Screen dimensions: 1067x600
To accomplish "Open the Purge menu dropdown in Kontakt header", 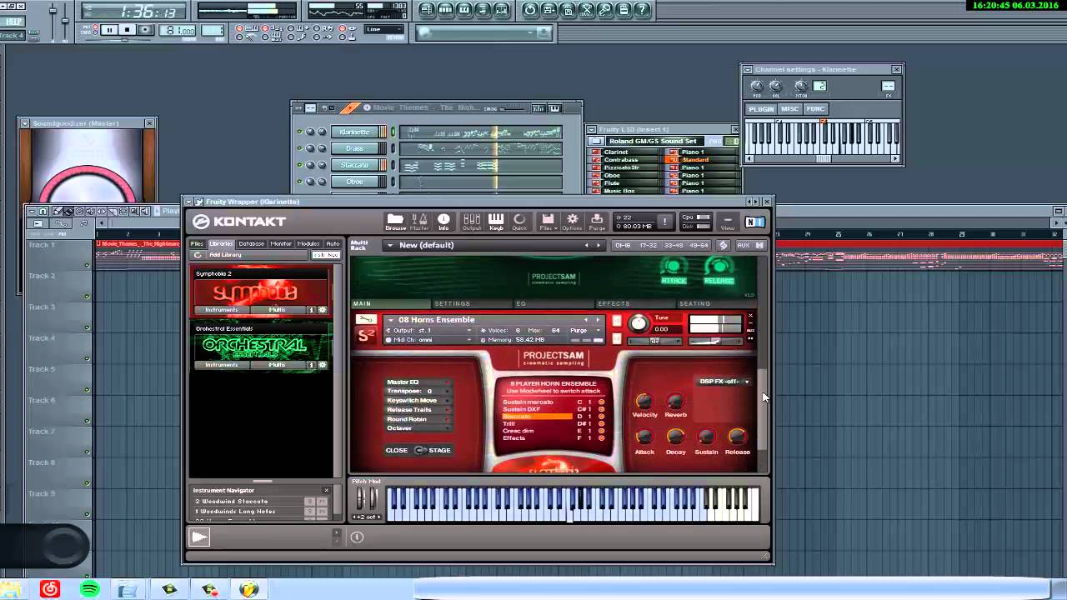I will [597, 222].
